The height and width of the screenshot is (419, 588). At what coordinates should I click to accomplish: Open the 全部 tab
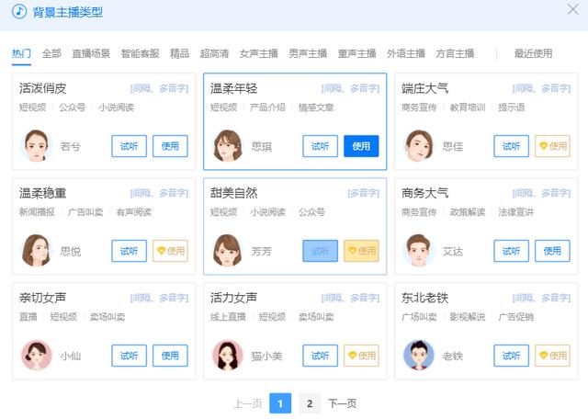(x=51, y=53)
